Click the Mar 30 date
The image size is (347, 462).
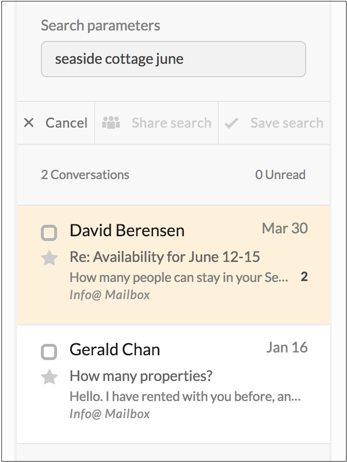(x=285, y=228)
